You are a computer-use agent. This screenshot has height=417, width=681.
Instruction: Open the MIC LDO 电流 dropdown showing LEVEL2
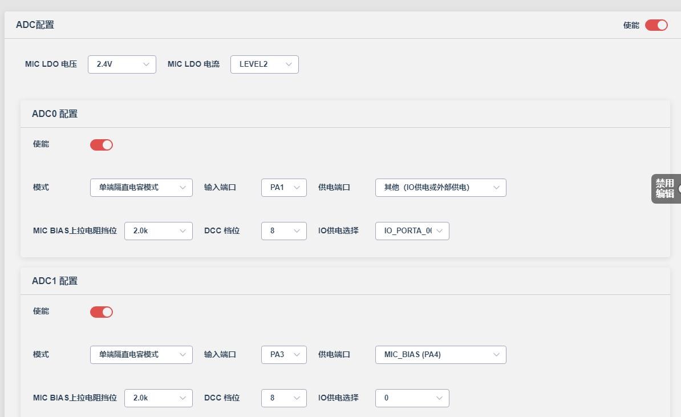tap(265, 64)
